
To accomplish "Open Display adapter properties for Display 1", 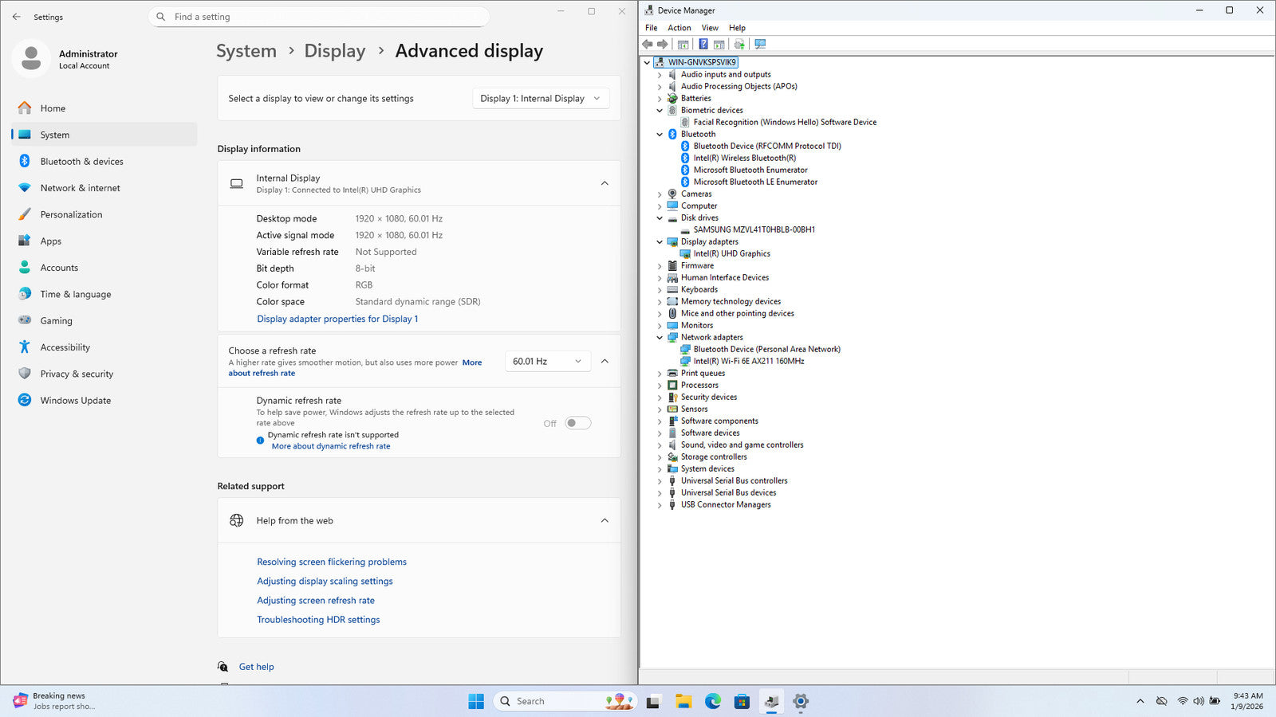I will pyautogui.click(x=337, y=319).
